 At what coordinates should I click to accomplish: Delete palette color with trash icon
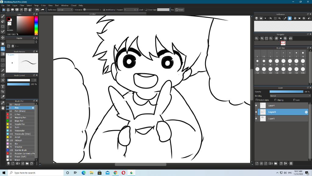pyautogui.click(x=13, y=46)
